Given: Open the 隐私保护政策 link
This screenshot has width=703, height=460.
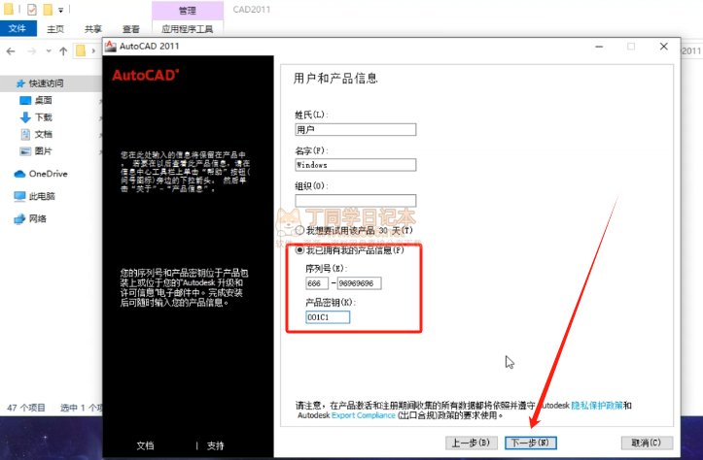Looking at the screenshot, I should 597,406.
